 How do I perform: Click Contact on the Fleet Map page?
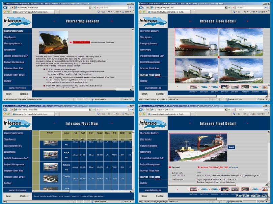point(24,196)
